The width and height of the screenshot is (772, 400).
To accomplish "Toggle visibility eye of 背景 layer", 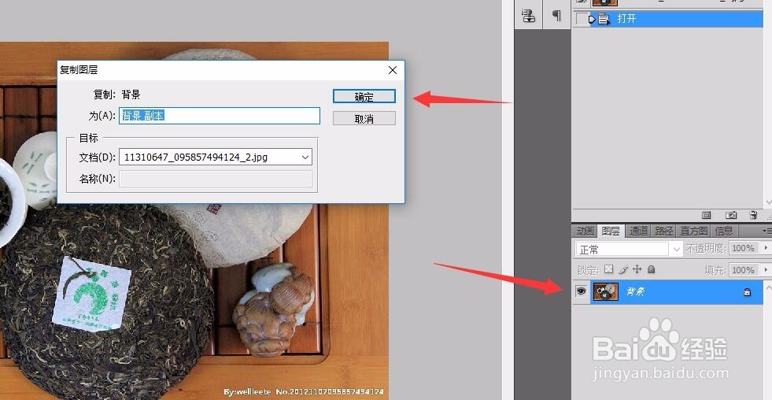I will (x=581, y=291).
